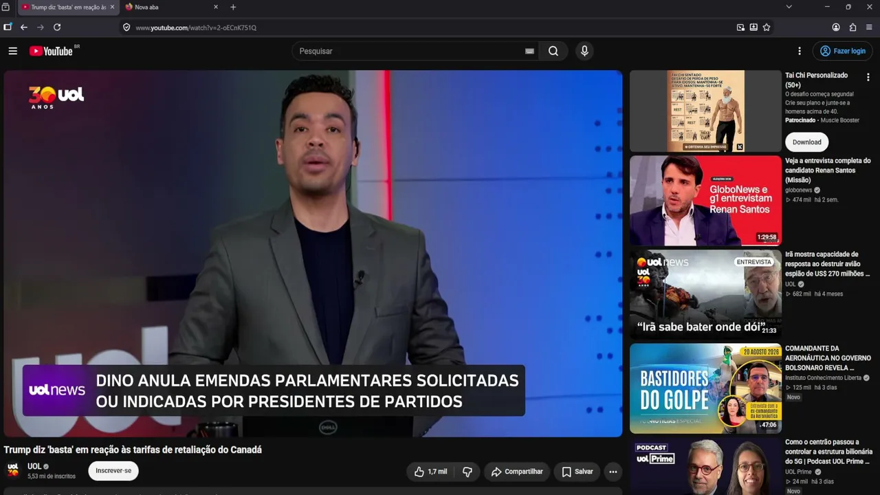Viewport: 880px width, 495px height.
Task: Open the Renan Santos interview thumbnail
Action: 705,201
